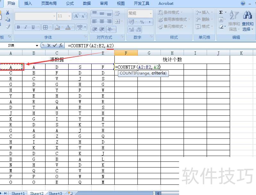This screenshot has height=195, width=256.
Task: Click Merge and Center icon
Action: (x=117, y=21)
